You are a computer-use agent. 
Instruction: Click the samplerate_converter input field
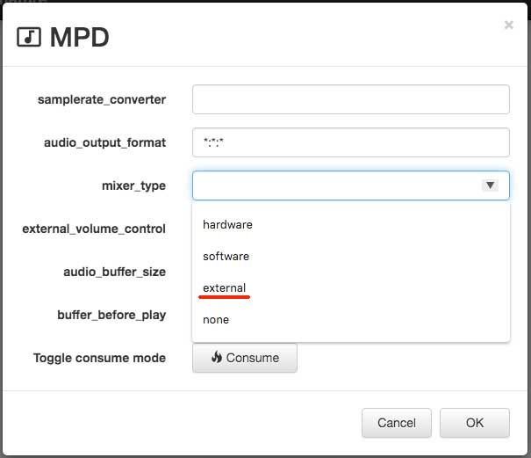[x=351, y=99]
